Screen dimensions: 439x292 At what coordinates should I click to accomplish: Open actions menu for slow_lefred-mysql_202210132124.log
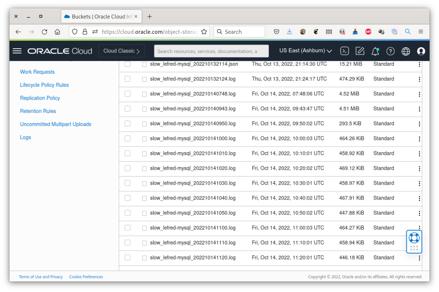[x=419, y=79]
